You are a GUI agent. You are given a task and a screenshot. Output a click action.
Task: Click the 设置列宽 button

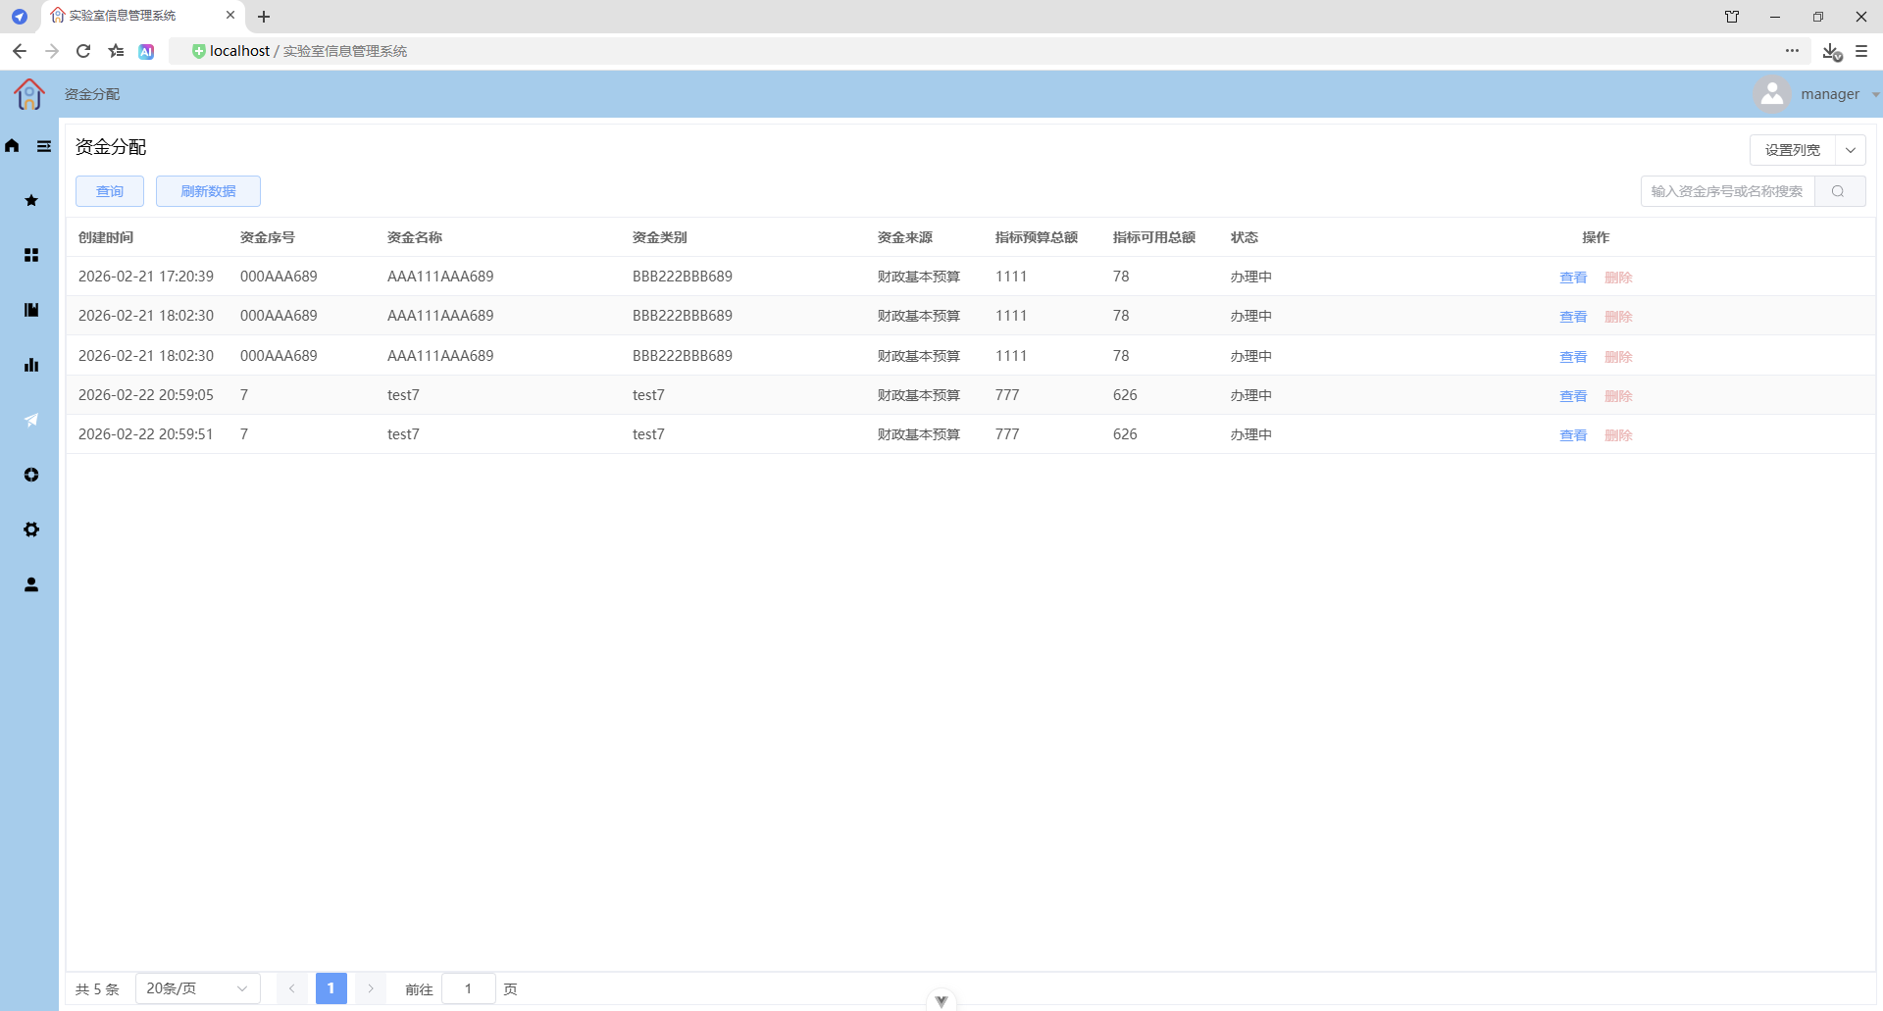(1793, 150)
